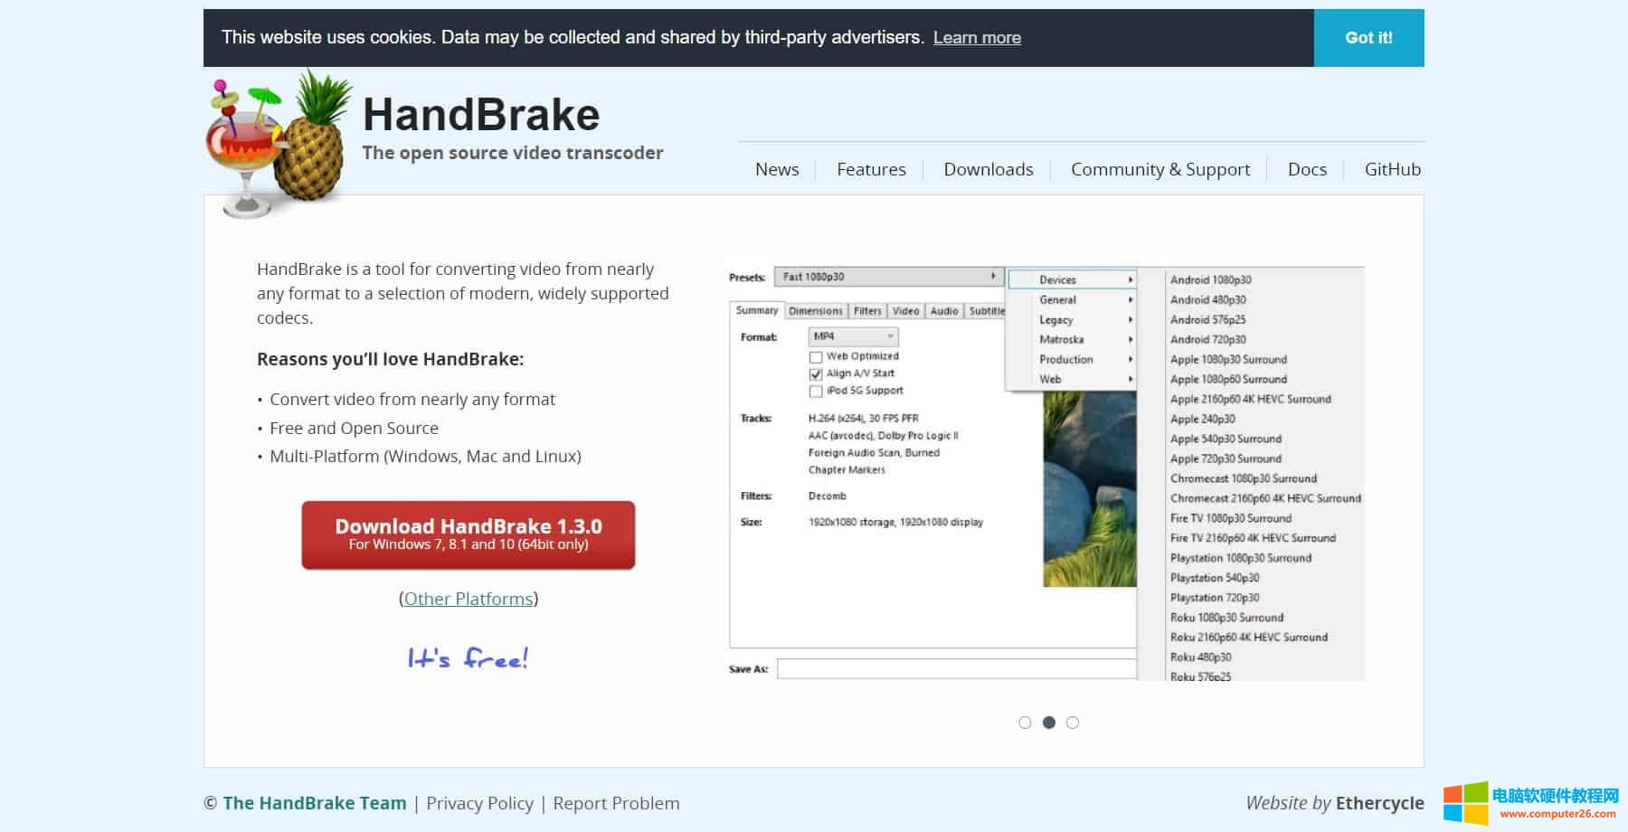
Task: Click 'Reasons you'll love HandBrake:' heading
Action: 391,359
